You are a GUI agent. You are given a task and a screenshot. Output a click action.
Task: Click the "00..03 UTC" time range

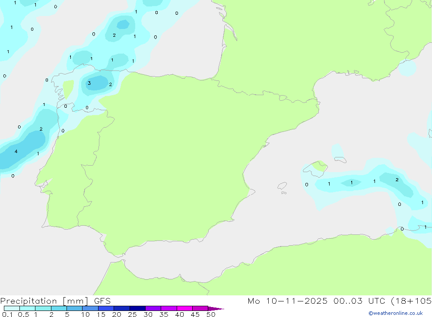[x=359, y=301]
